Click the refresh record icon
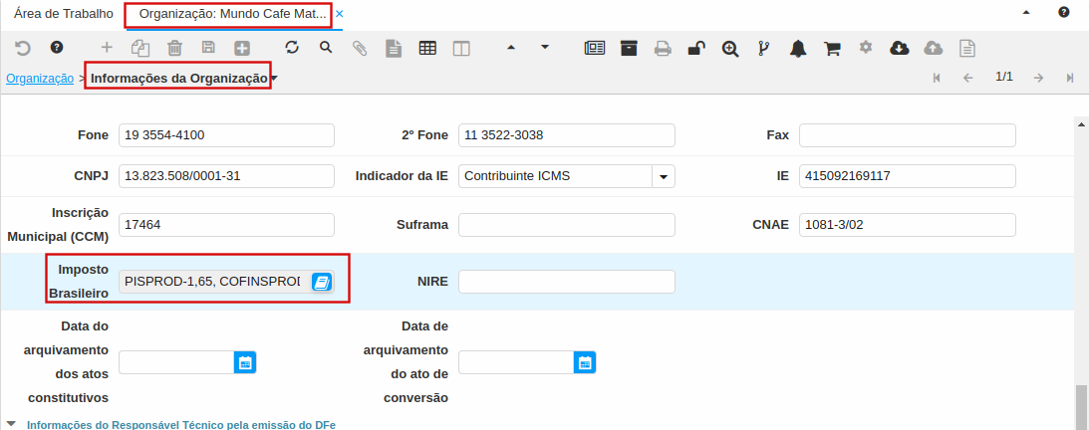 (292, 47)
